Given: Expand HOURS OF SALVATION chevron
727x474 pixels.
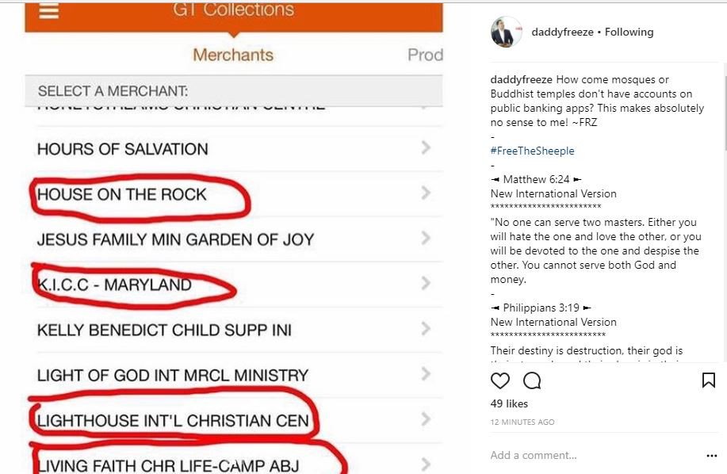Looking at the screenshot, I should point(426,147).
